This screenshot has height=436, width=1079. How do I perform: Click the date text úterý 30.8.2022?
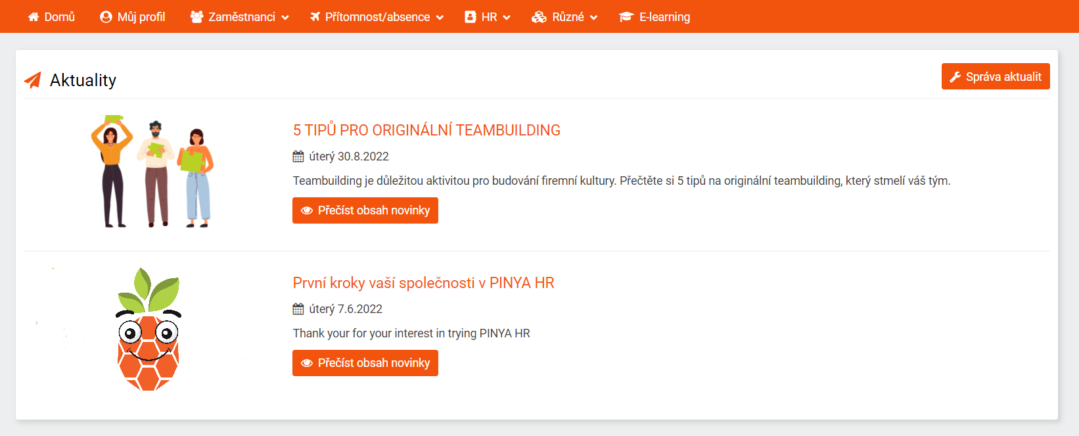pos(349,157)
